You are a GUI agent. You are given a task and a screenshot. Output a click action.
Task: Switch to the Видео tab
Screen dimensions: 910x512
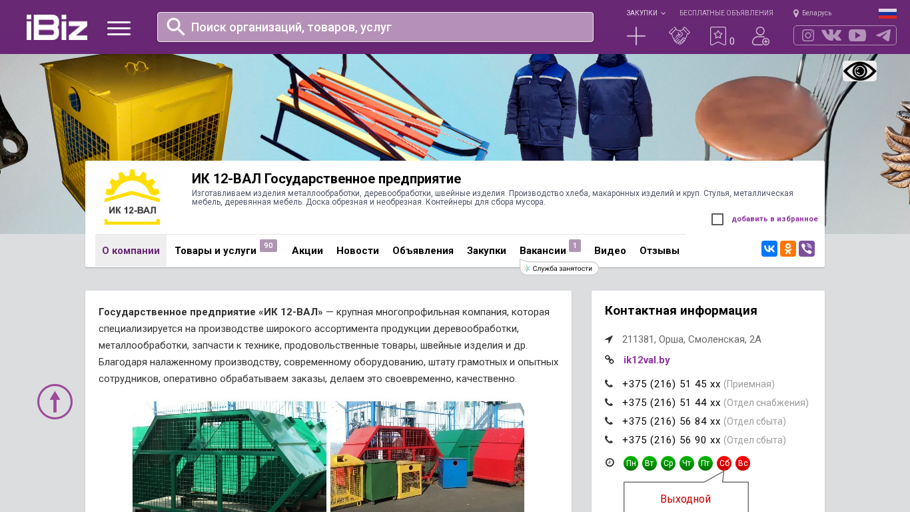point(610,251)
